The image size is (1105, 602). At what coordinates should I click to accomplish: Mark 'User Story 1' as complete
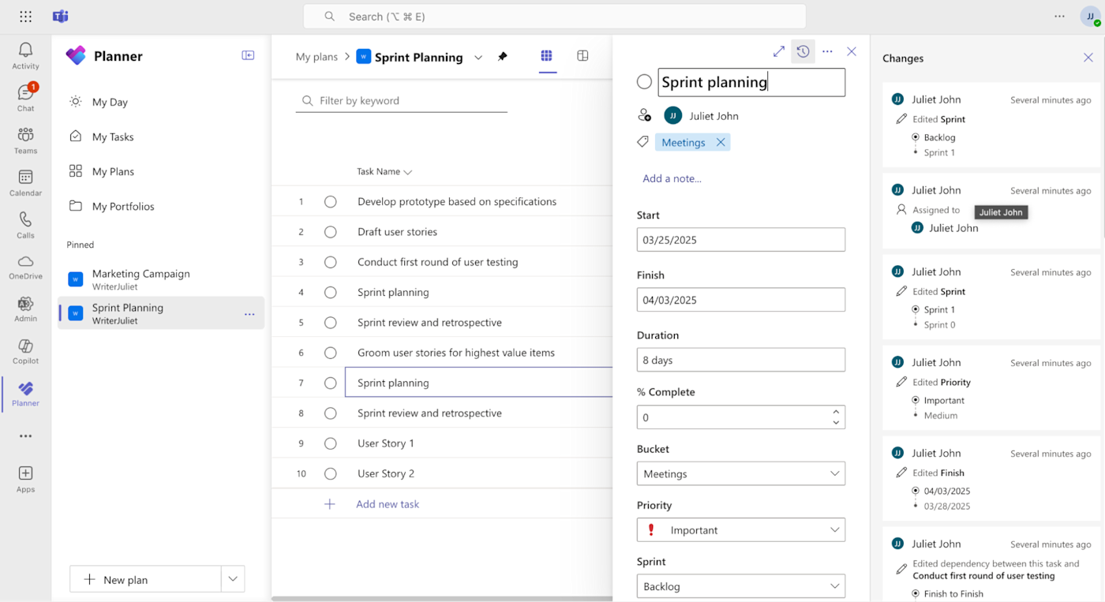[331, 443]
